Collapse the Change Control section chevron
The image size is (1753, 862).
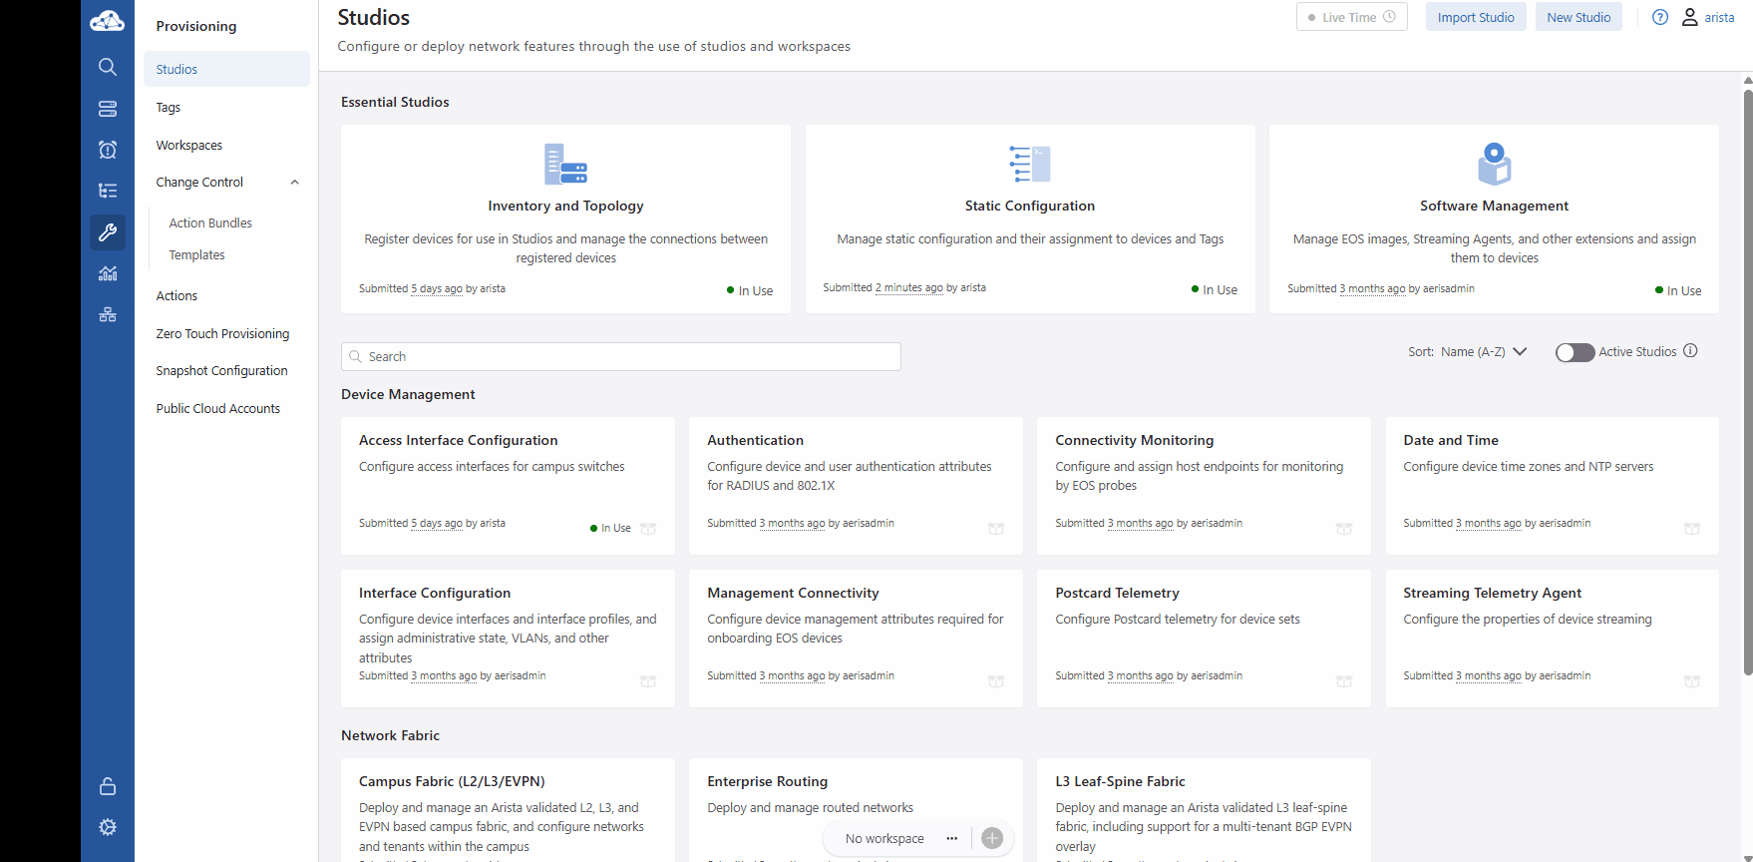pyautogui.click(x=294, y=183)
